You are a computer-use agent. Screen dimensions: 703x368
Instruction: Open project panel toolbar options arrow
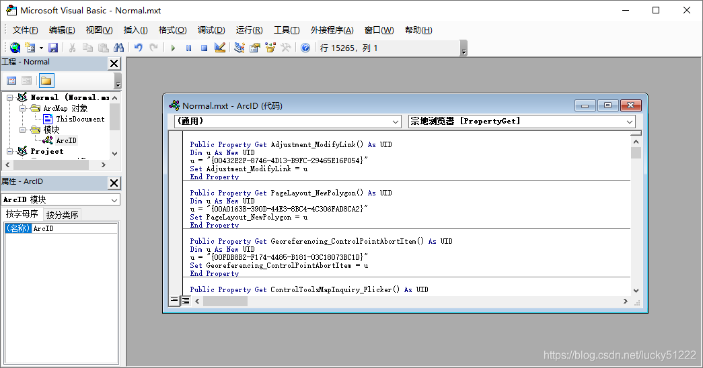click(x=118, y=81)
